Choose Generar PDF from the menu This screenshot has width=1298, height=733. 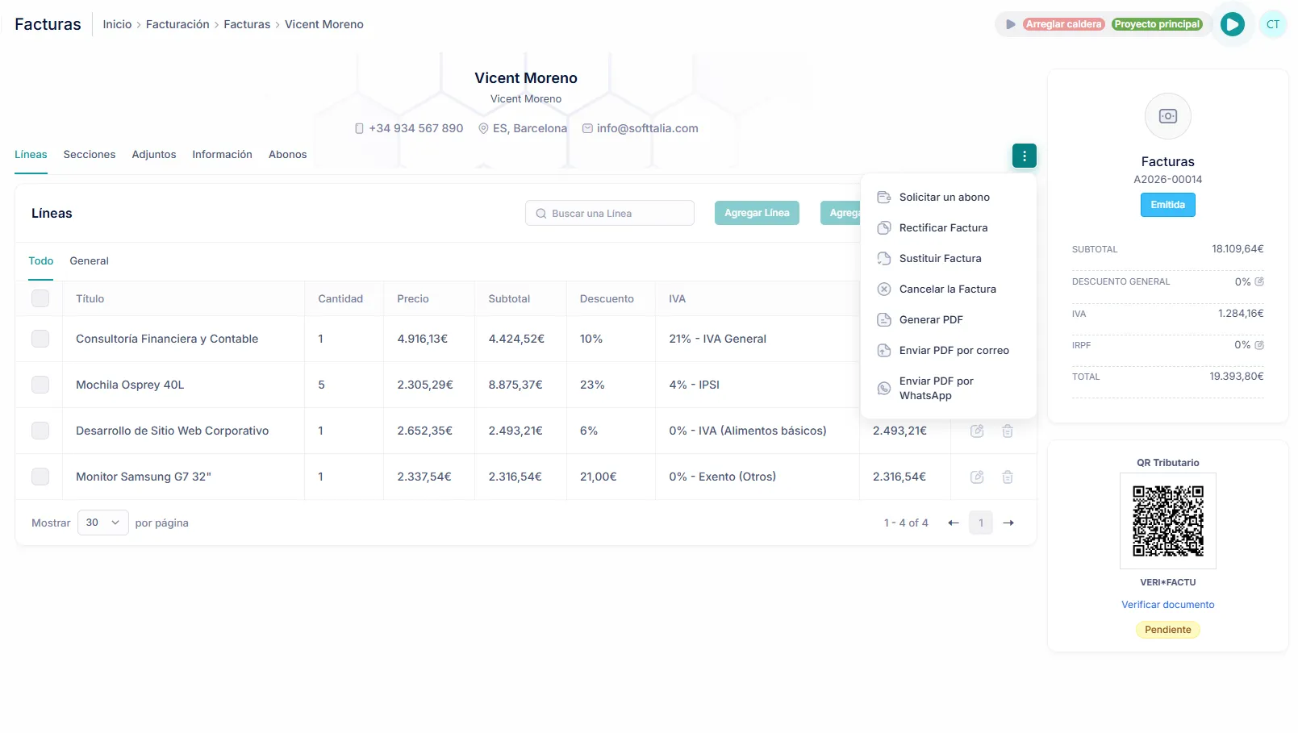[931, 320]
